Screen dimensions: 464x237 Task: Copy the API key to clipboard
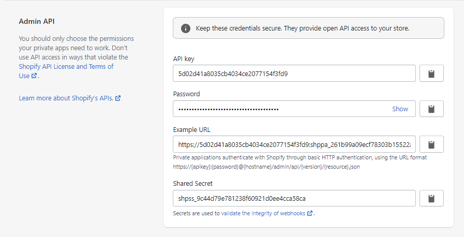431,73
